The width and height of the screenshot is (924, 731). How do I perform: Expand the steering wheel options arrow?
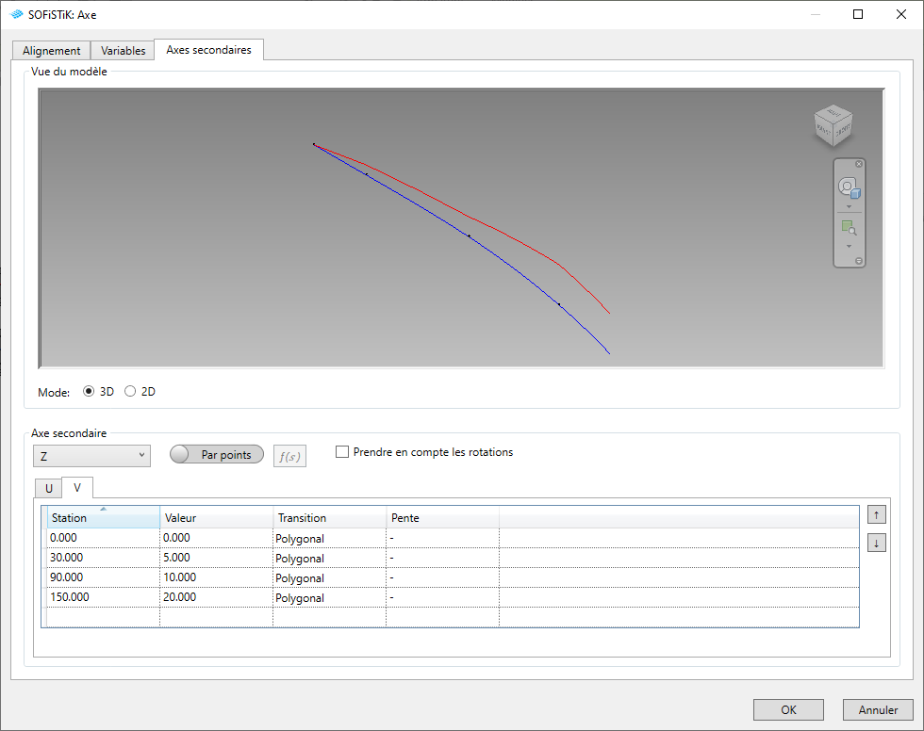tap(849, 206)
